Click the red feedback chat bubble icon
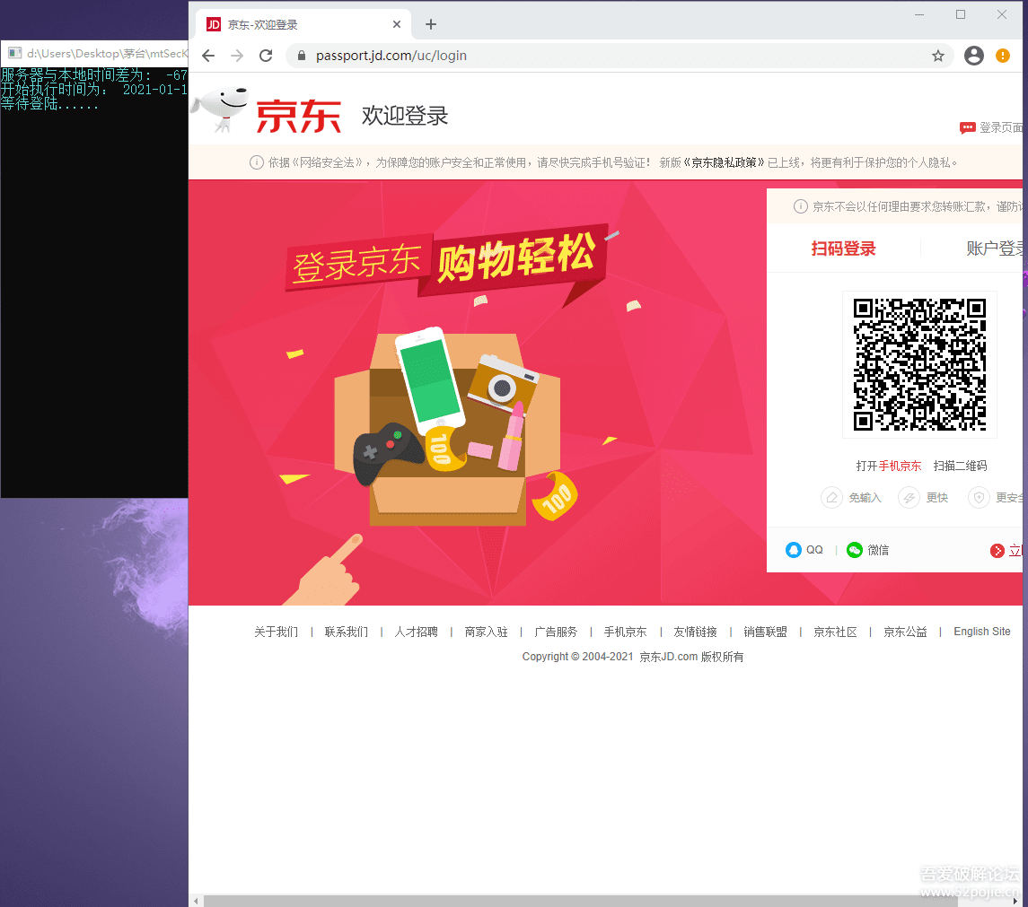Viewport: 1028px width, 907px height. pyautogui.click(x=967, y=127)
